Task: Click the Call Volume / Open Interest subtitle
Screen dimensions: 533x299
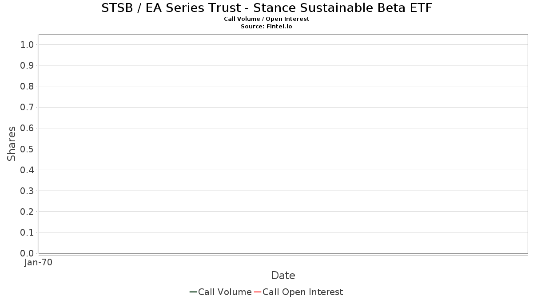Action: coord(266,19)
